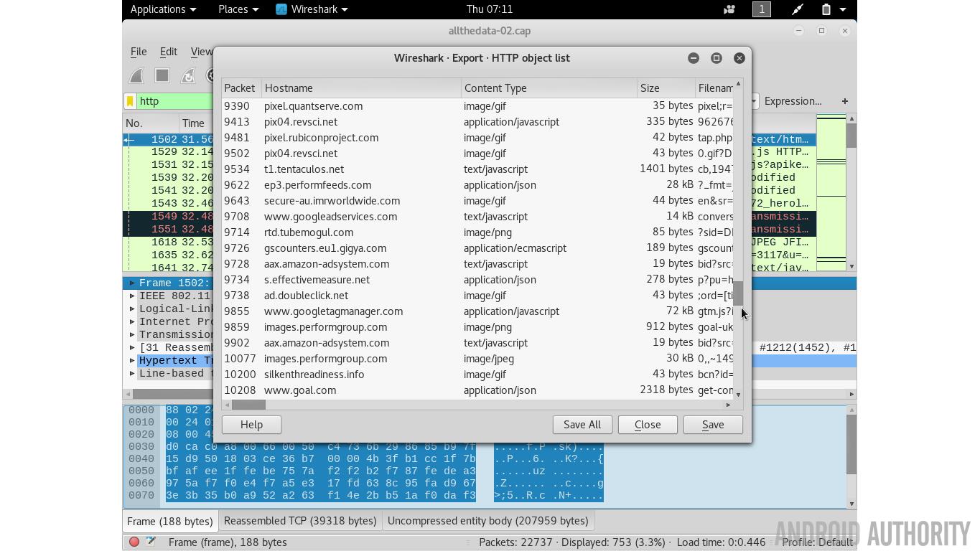Expand the Frame 1502 tree row
Image resolution: width=980 pixels, height=551 pixels.
132,283
